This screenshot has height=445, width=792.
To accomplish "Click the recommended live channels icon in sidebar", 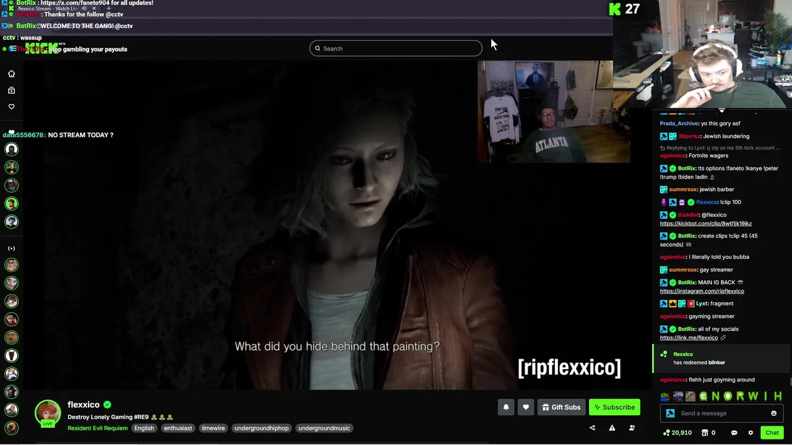I will click(x=11, y=248).
